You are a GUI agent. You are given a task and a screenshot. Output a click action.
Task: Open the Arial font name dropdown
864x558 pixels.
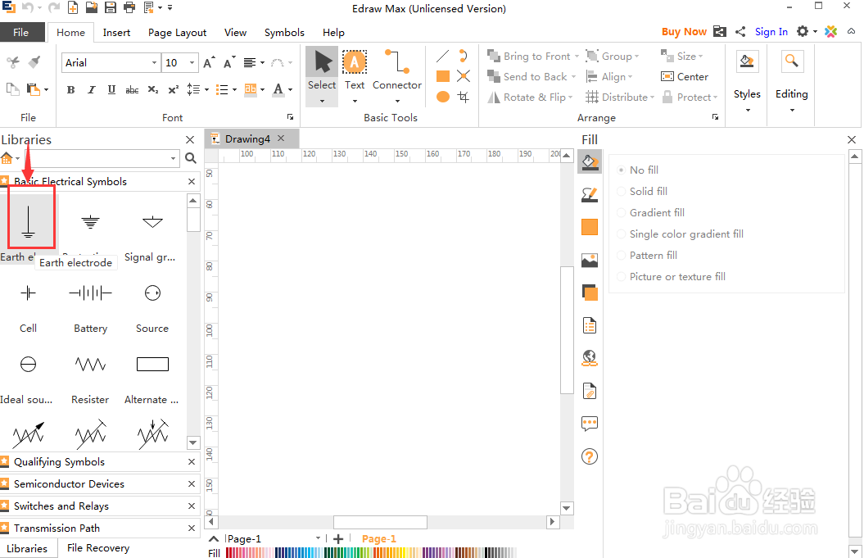coord(154,63)
